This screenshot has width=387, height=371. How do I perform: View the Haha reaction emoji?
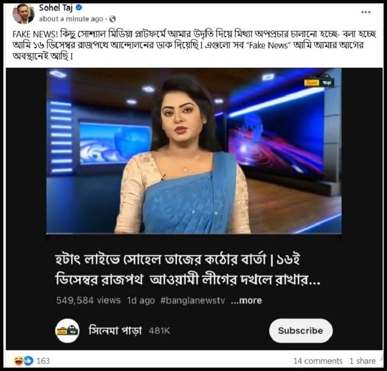click(18, 361)
